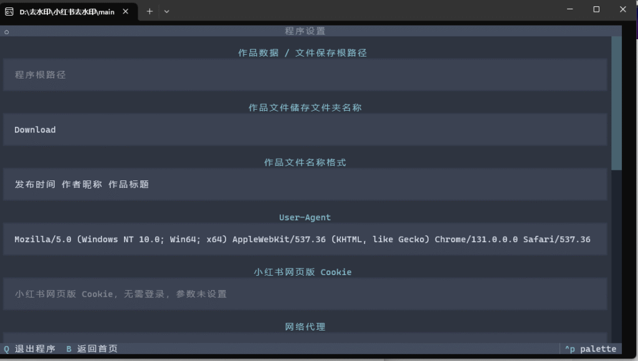638x361 pixels.
Task: Click the scrollbar track below the thumb
Action: (x=616, y=249)
